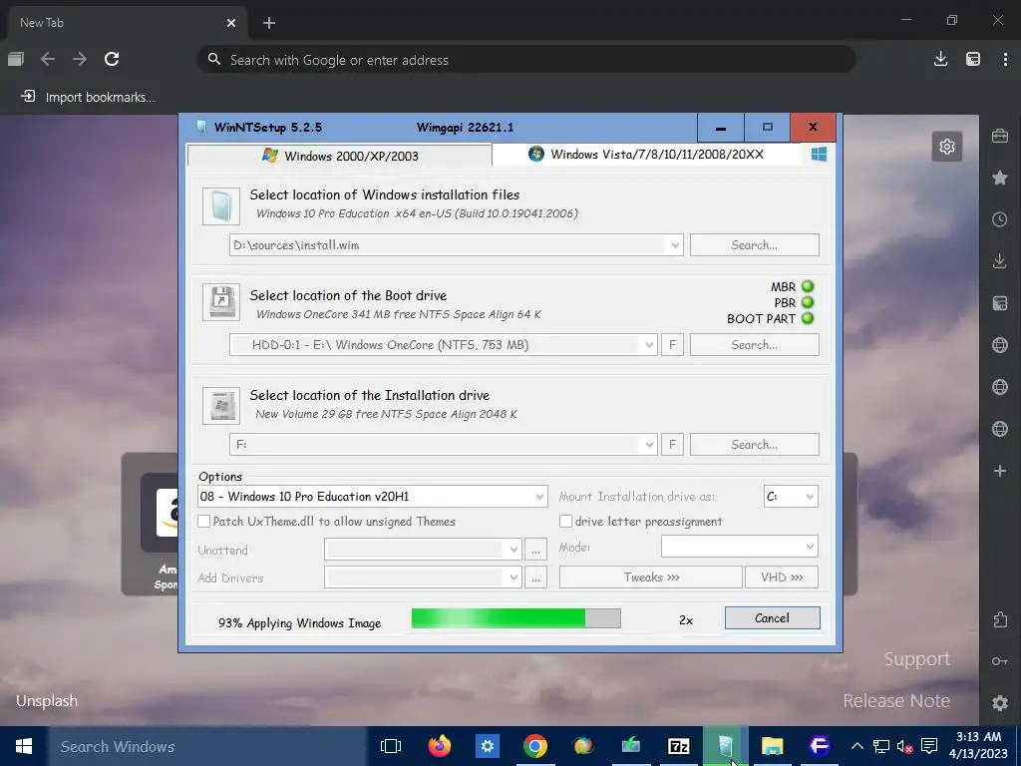Switch to Windows 2000/XP/2003 tab
The width and height of the screenshot is (1021, 766).
(x=339, y=156)
